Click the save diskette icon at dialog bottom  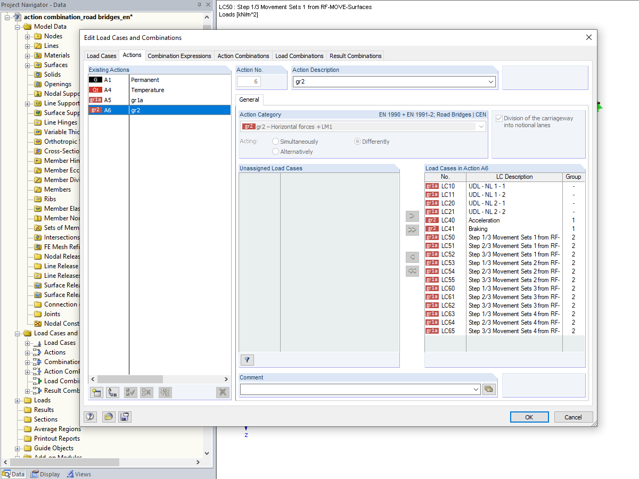tap(125, 417)
